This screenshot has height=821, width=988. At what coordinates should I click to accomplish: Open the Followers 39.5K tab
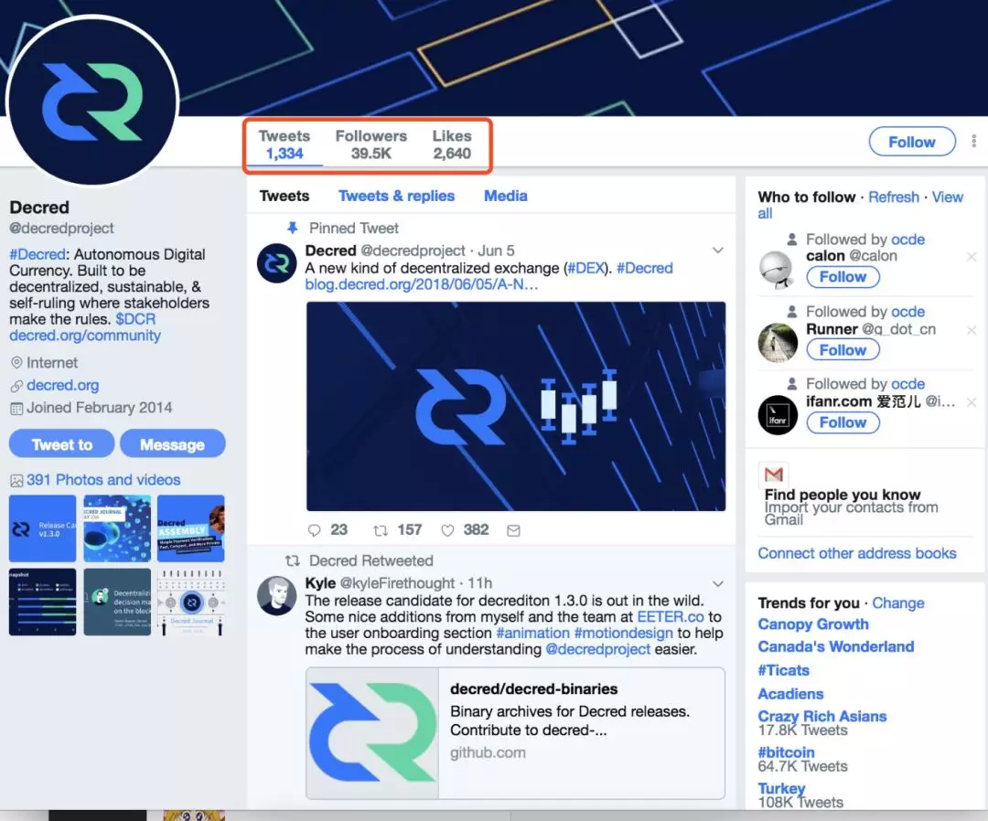coord(371,144)
